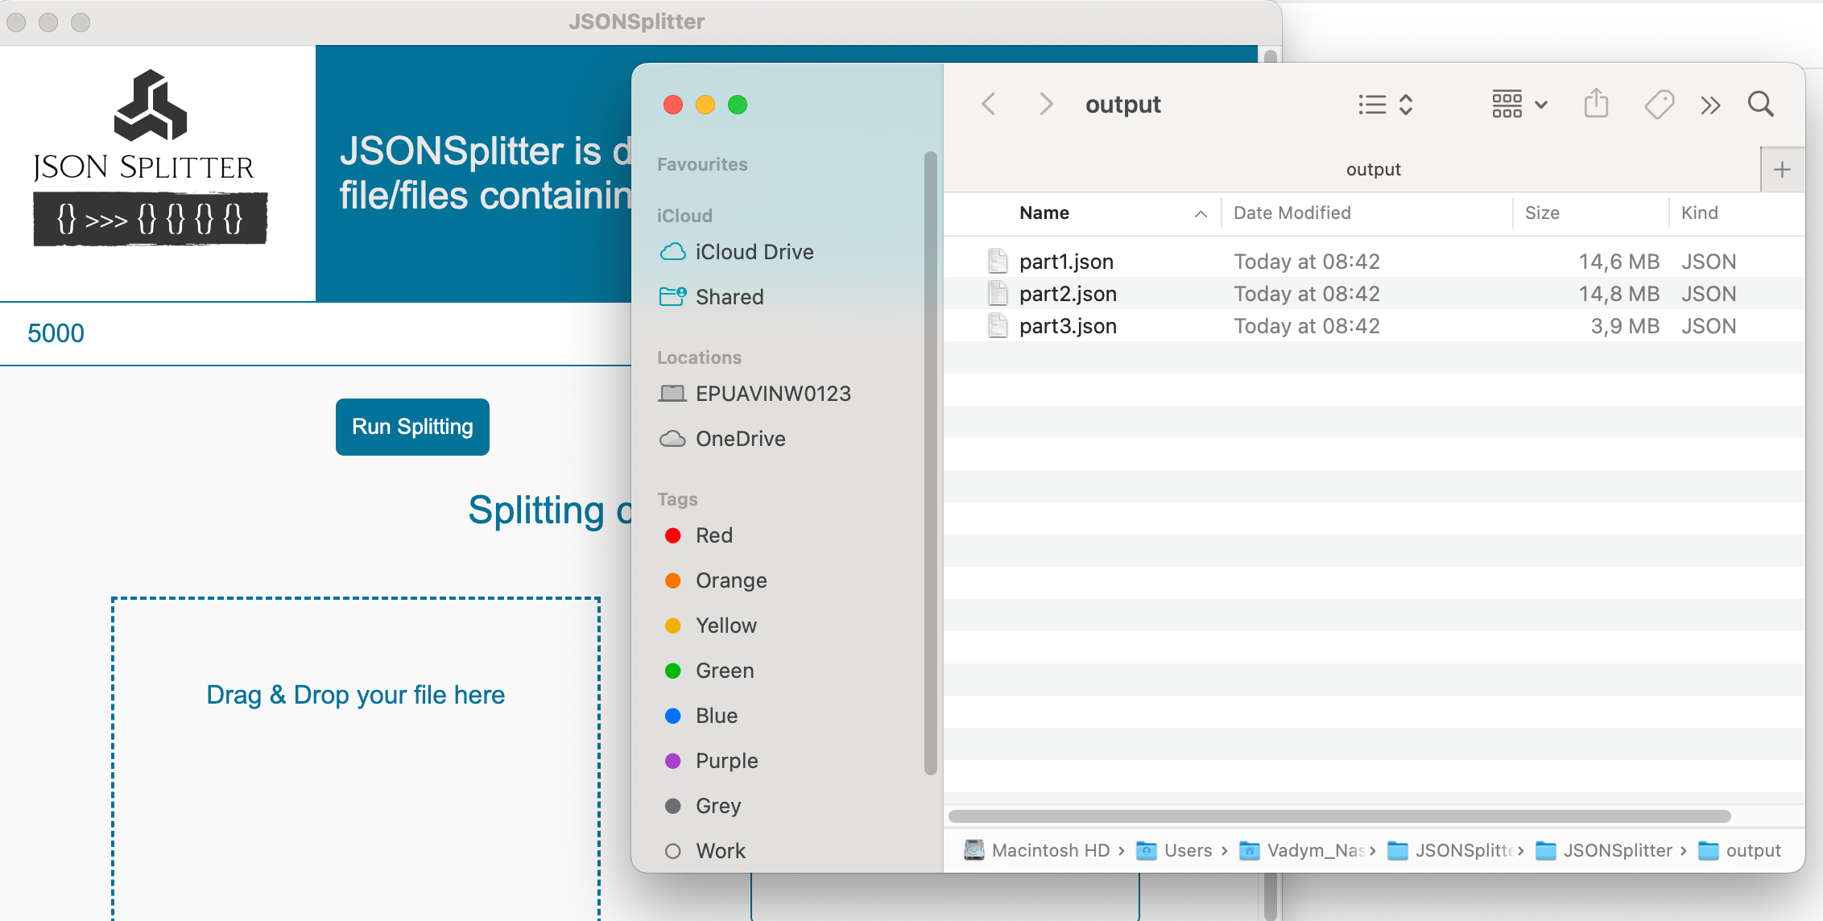Click part1.json date Today at 08:42

tap(1306, 262)
